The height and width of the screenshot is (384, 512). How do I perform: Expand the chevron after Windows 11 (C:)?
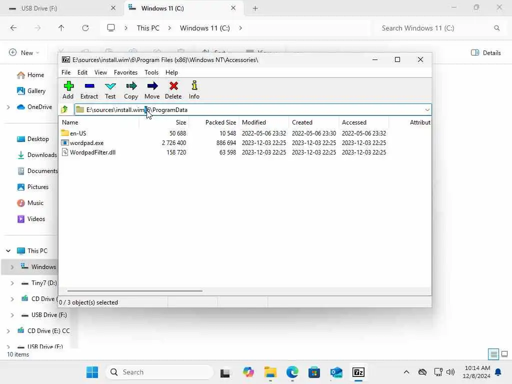[x=240, y=28]
